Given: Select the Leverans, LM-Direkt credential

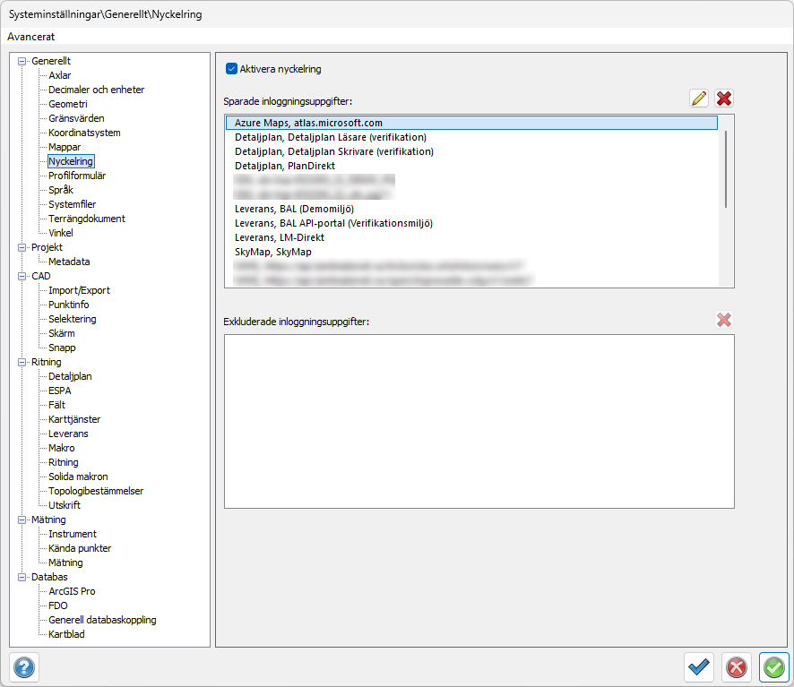Looking at the screenshot, I should tap(279, 237).
